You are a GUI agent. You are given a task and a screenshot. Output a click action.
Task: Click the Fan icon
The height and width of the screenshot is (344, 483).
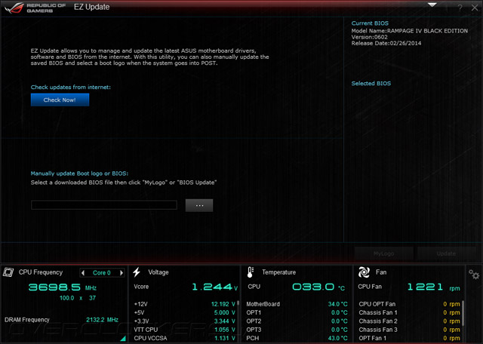click(x=364, y=272)
